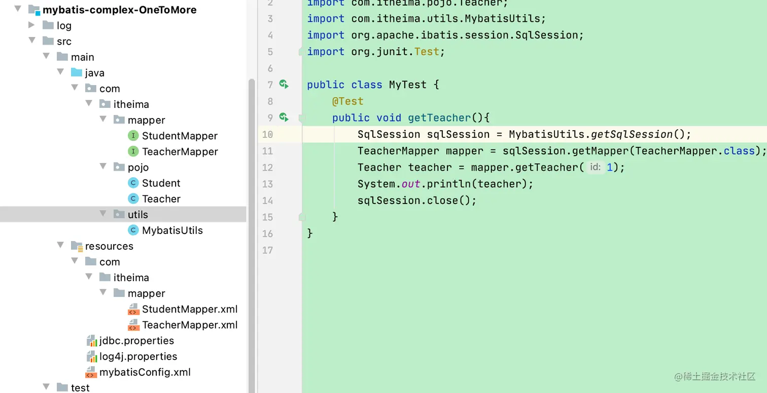Select TeacherMapper interface in the tree

tap(180, 151)
